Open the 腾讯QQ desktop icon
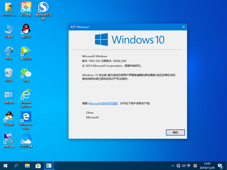 click(26, 31)
